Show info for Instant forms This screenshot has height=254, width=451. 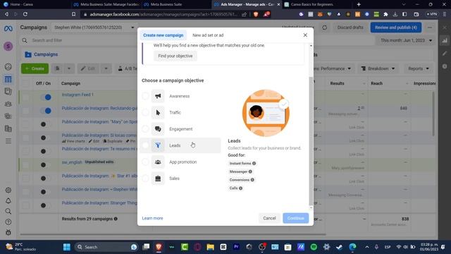pos(254,163)
